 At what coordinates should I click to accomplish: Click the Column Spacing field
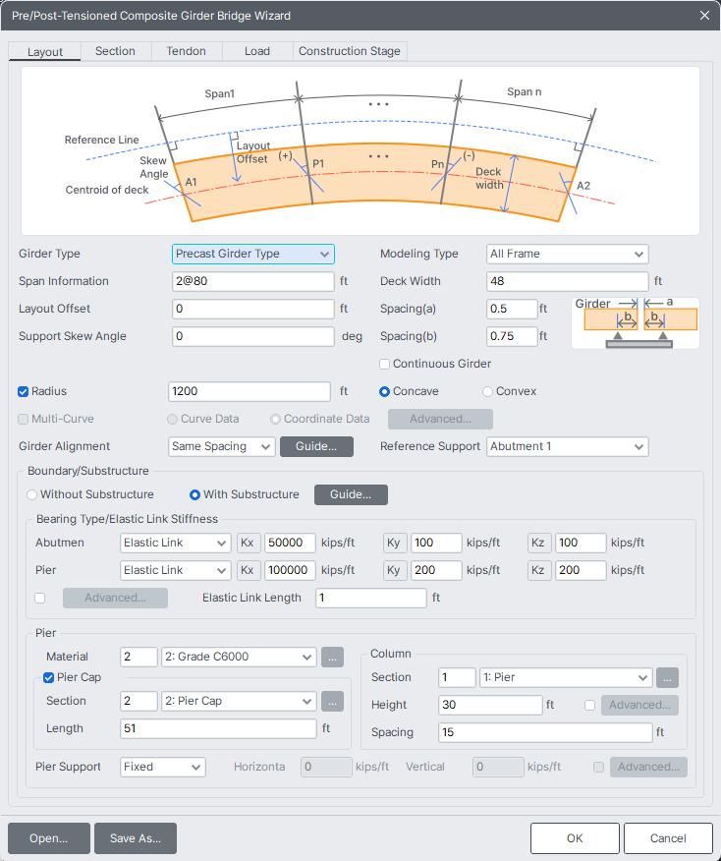(x=545, y=732)
